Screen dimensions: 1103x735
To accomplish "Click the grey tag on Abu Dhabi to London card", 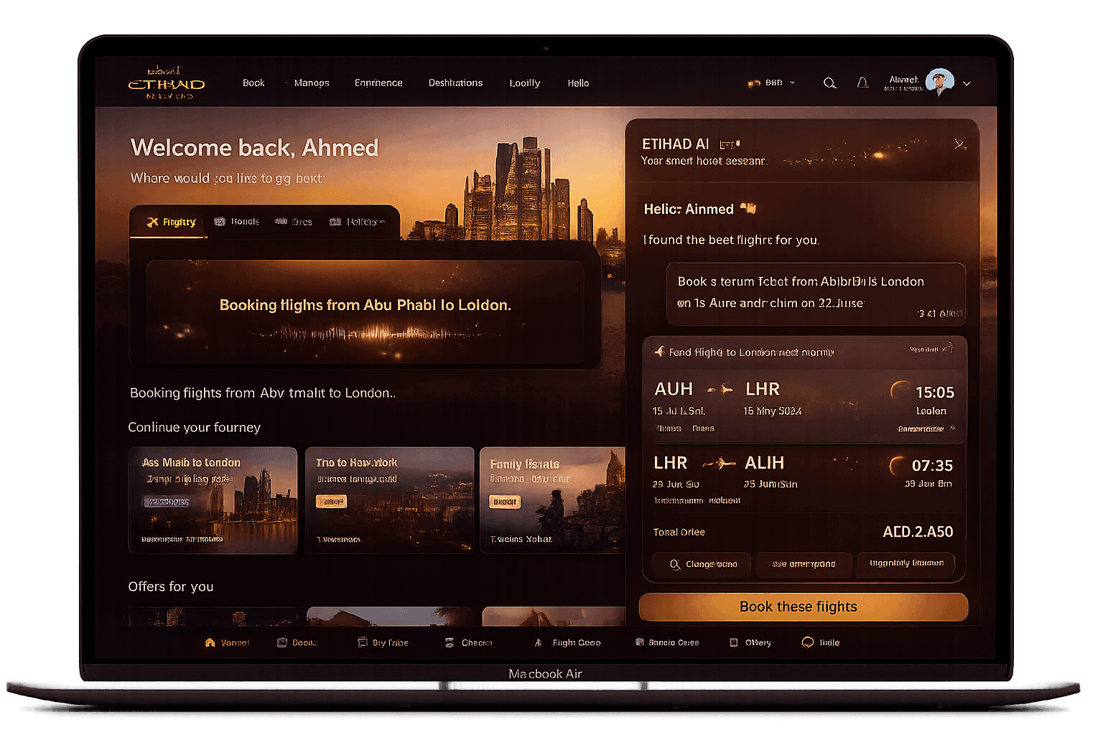I will coord(167,502).
